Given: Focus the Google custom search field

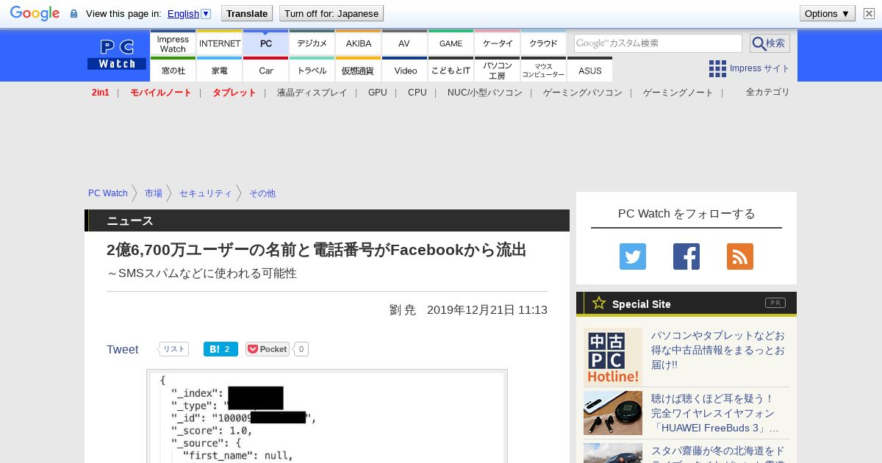Looking at the screenshot, I should [x=658, y=43].
